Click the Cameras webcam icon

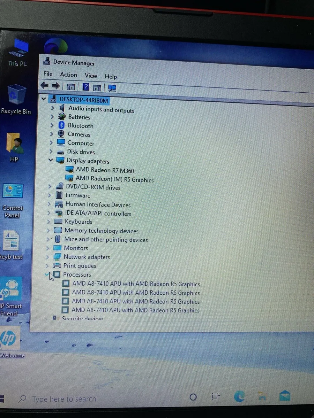(x=61, y=134)
